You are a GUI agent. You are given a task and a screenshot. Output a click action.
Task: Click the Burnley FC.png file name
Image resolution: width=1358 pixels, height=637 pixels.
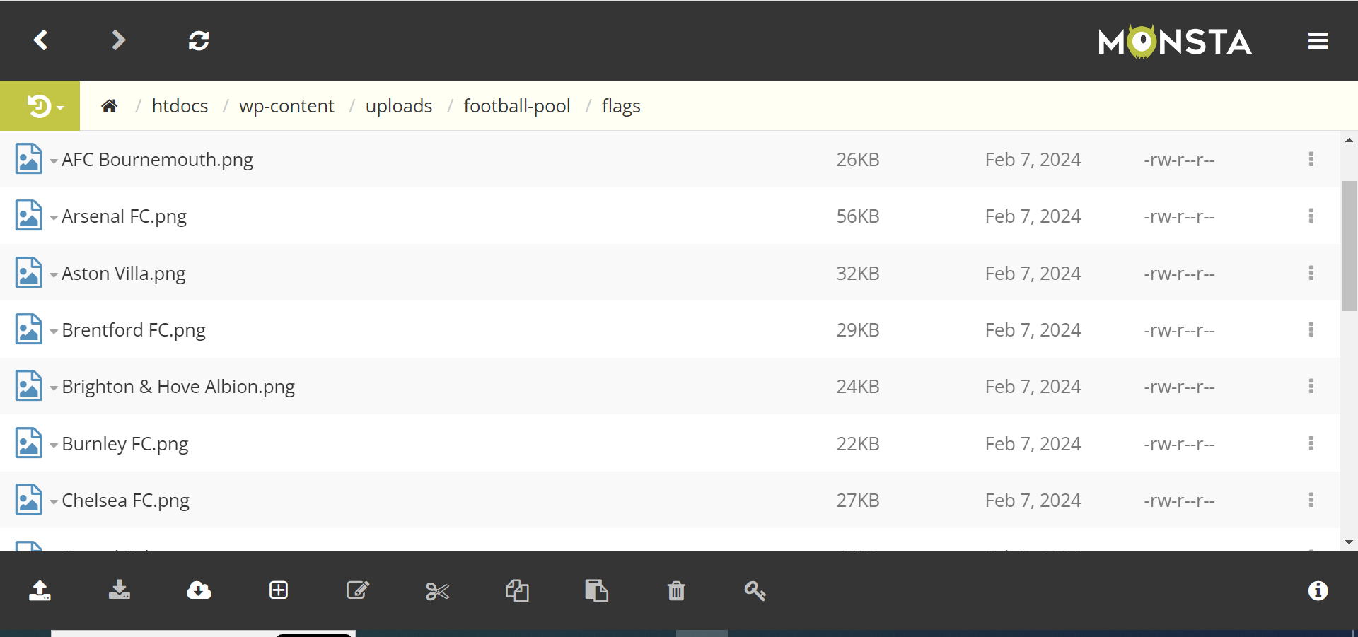point(125,444)
